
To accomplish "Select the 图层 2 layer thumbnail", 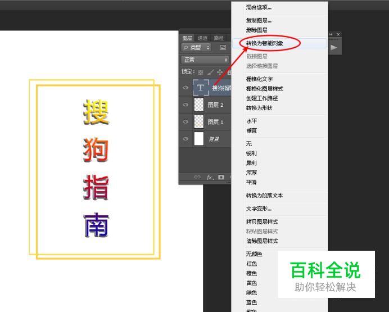I will pyautogui.click(x=199, y=105).
